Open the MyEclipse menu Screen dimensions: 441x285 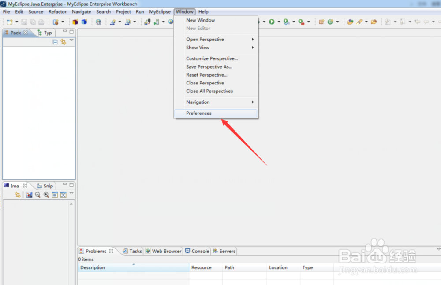click(160, 12)
